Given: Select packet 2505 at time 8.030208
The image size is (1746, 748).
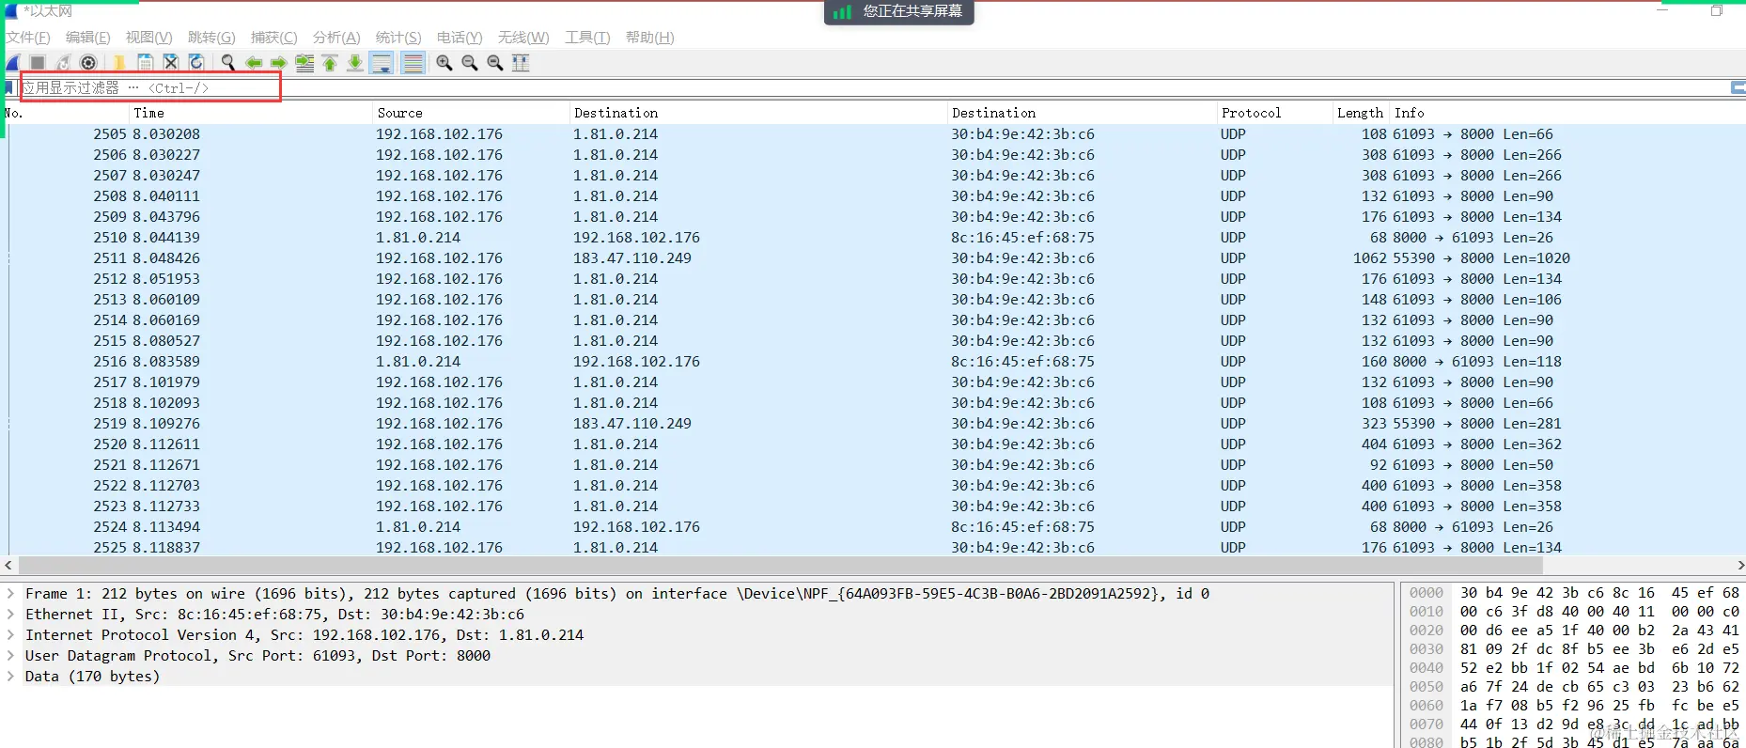Looking at the screenshot, I should point(876,134).
